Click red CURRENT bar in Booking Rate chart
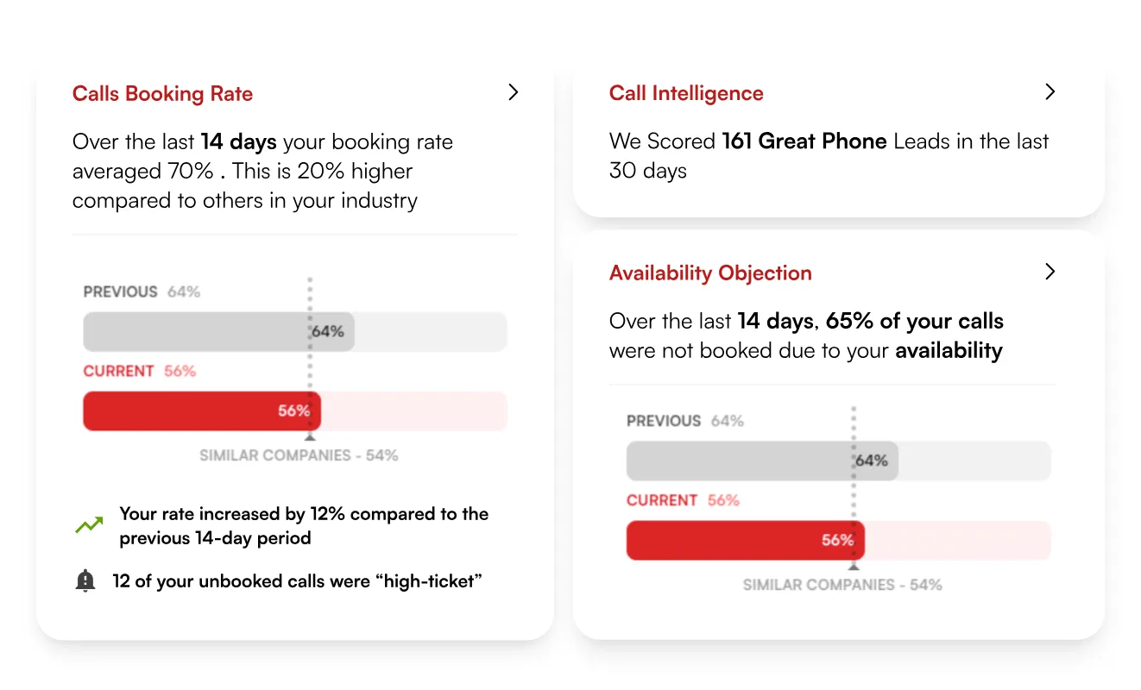Viewport: 1141px width, 690px height. point(202,411)
